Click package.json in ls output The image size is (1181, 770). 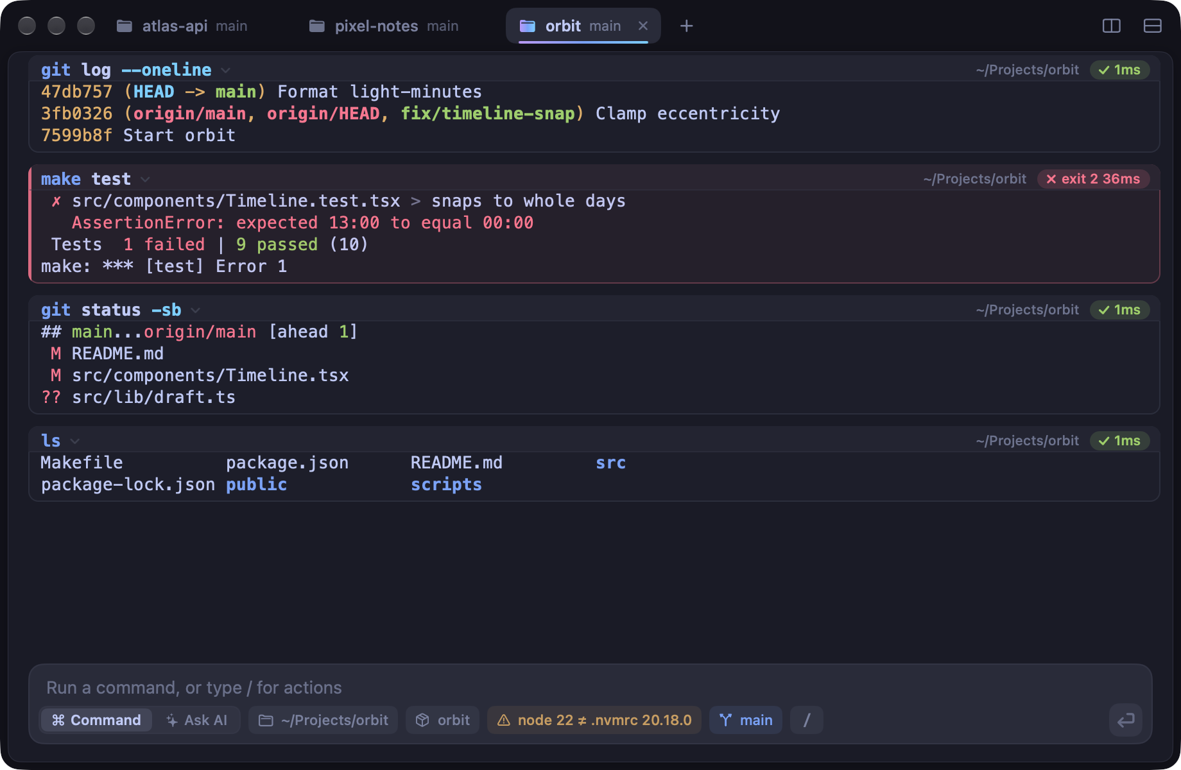[288, 463]
